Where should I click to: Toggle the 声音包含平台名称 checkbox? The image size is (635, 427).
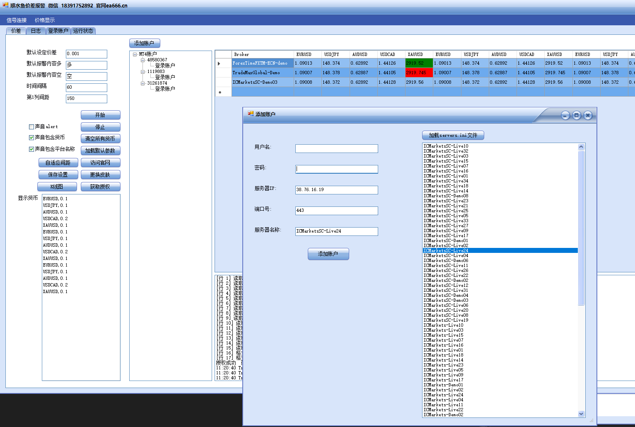coord(31,149)
